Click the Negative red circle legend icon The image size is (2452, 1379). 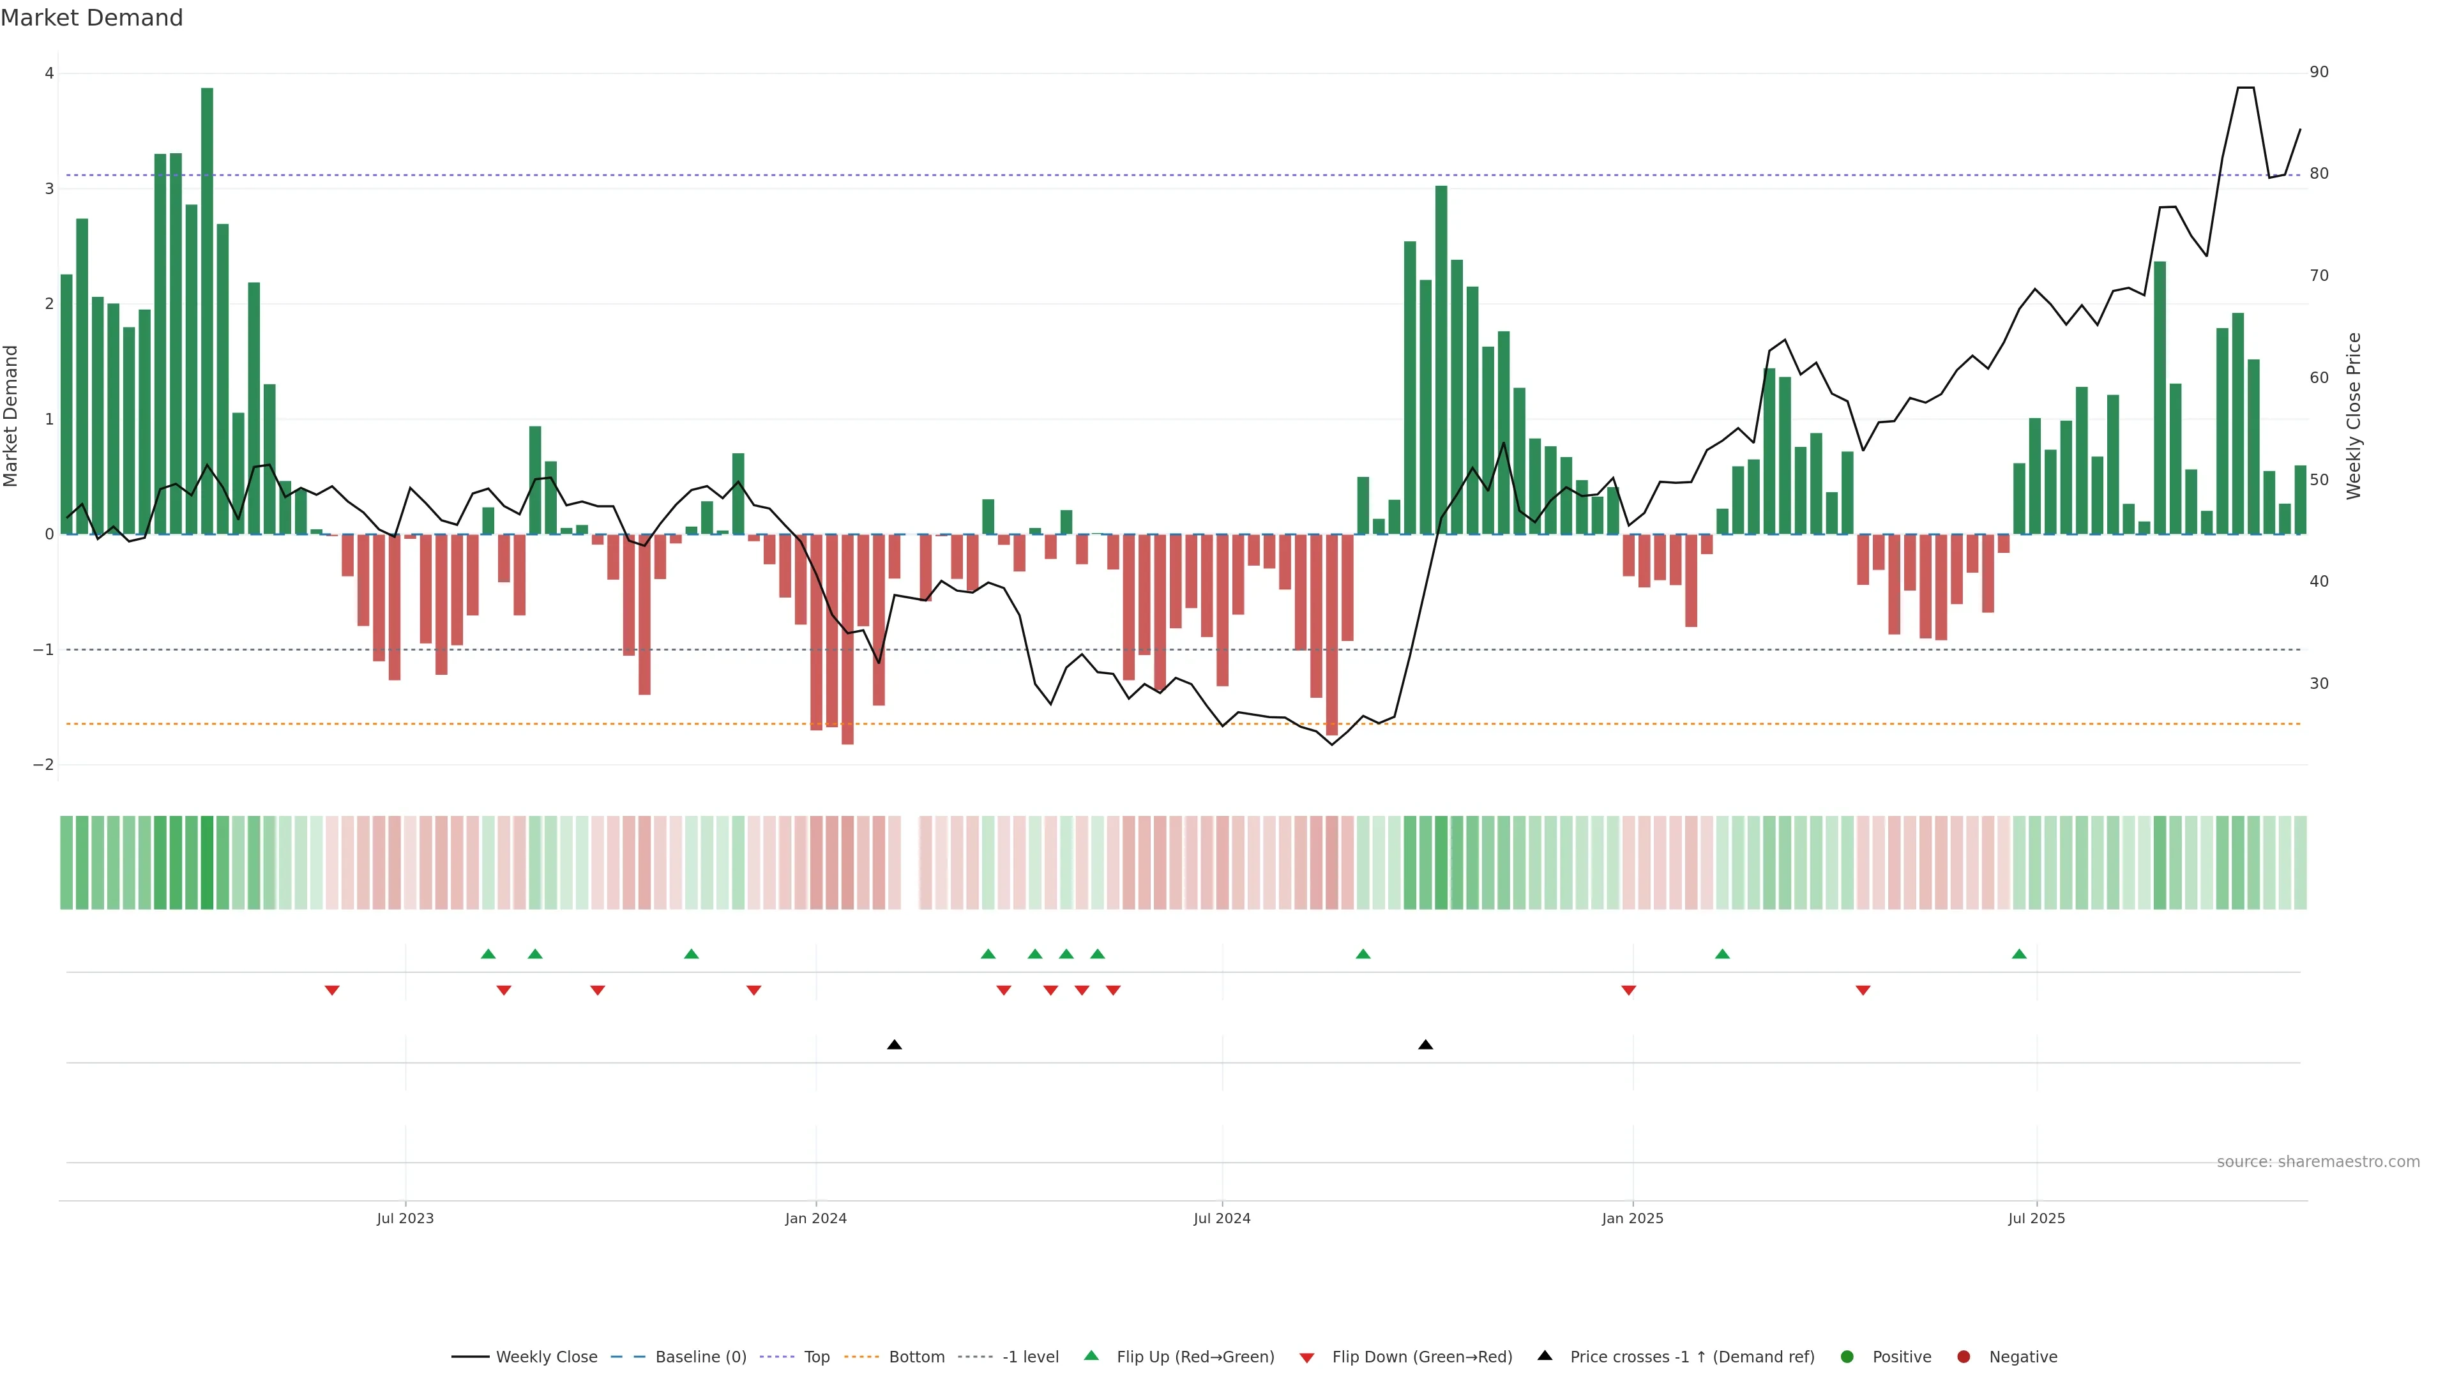(1964, 1357)
